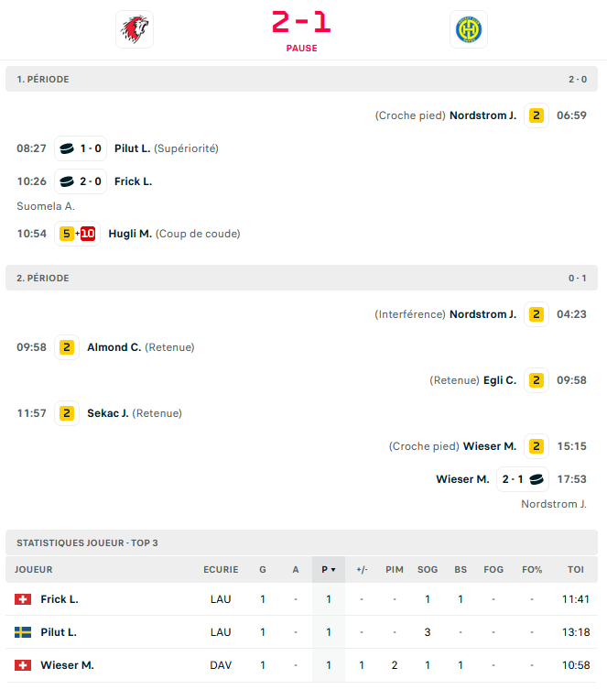Click assist provider Suomela A.
This screenshot has height=690, width=607.
click(45, 206)
